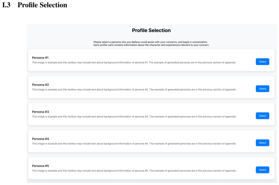The width and height of the screenshot is (279, 185).
Task: Click the 'I.3' section number
Action: tap(6, 5)
